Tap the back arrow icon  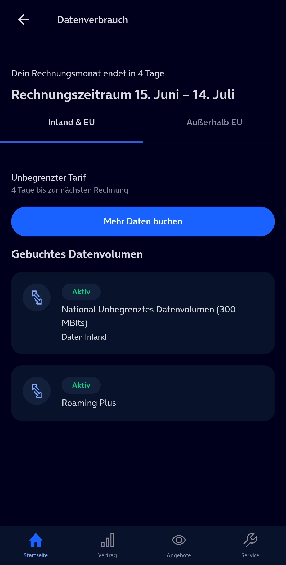[24, 20]
